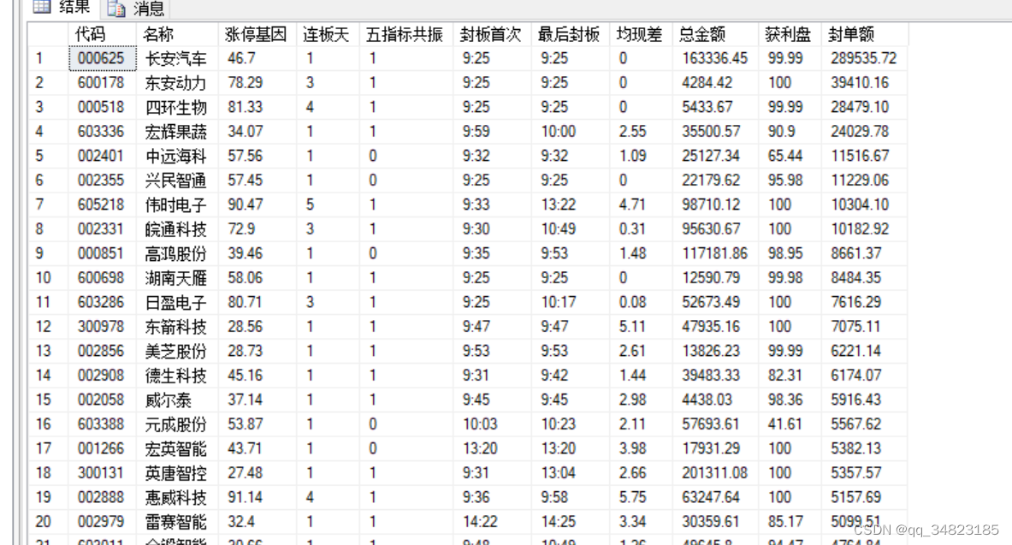Image resolution: width=1012 pixels, height=545 pixels.
Task: Click the 封板首次 value 14:22
Action: (480, 522)
